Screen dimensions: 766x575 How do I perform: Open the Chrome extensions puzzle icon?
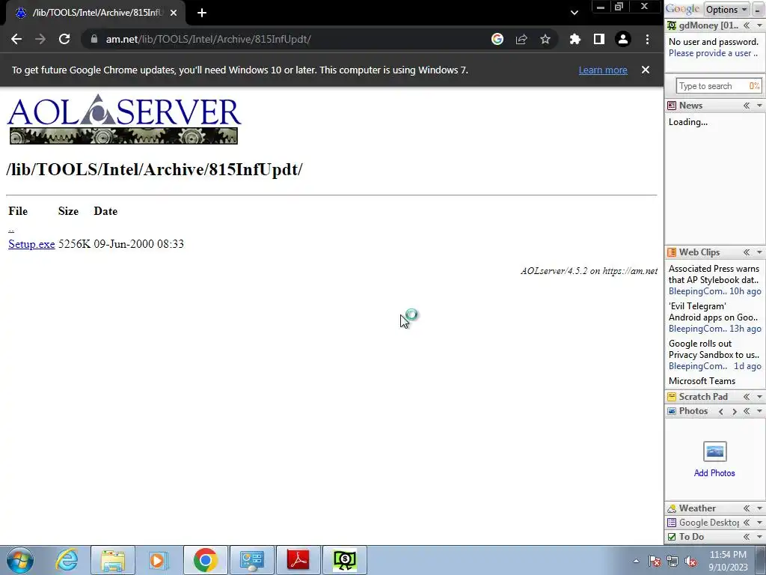[x=575, y=39]
